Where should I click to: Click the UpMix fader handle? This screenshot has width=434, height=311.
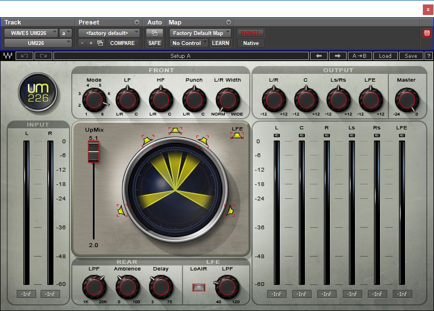tap(93, 152)
